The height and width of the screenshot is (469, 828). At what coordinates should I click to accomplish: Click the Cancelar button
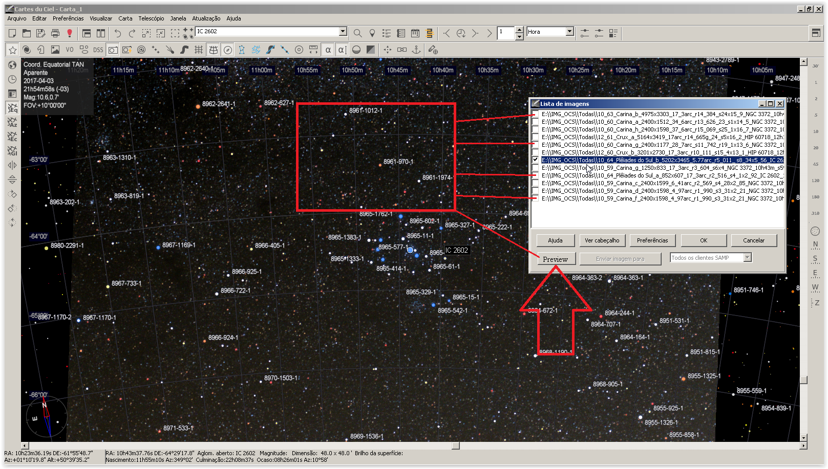754,240
